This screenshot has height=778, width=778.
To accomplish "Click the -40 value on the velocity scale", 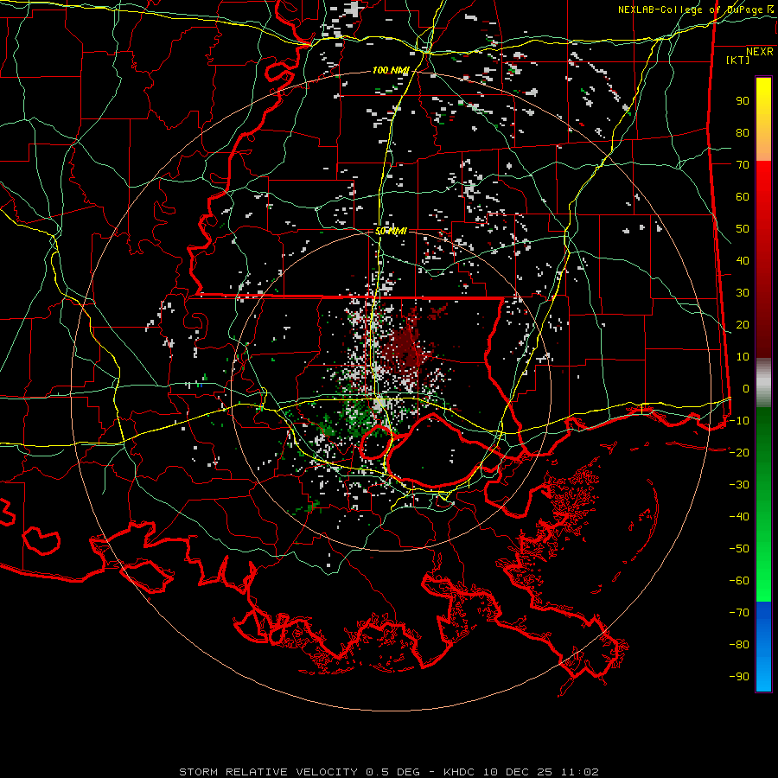I will [739, 517].
